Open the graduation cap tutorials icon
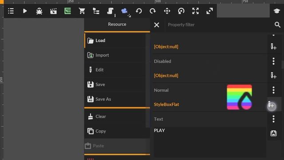Image resolution: width=284 pixels, height=160 pixels. (276, 11)
